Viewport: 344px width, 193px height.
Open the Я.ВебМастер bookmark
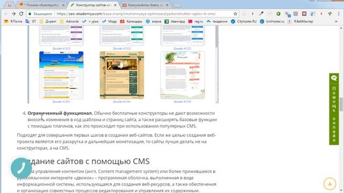[300, 21]
